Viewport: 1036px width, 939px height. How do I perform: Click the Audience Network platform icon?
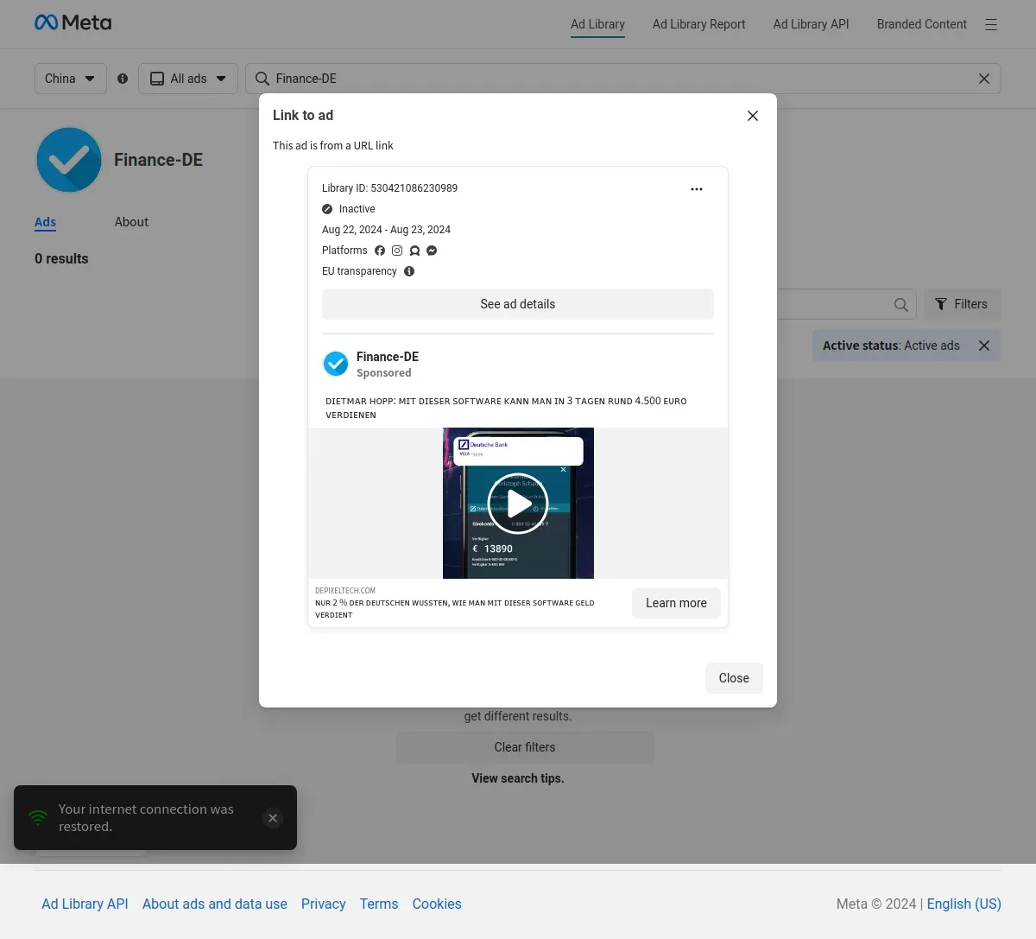click(x=414, y=251)
